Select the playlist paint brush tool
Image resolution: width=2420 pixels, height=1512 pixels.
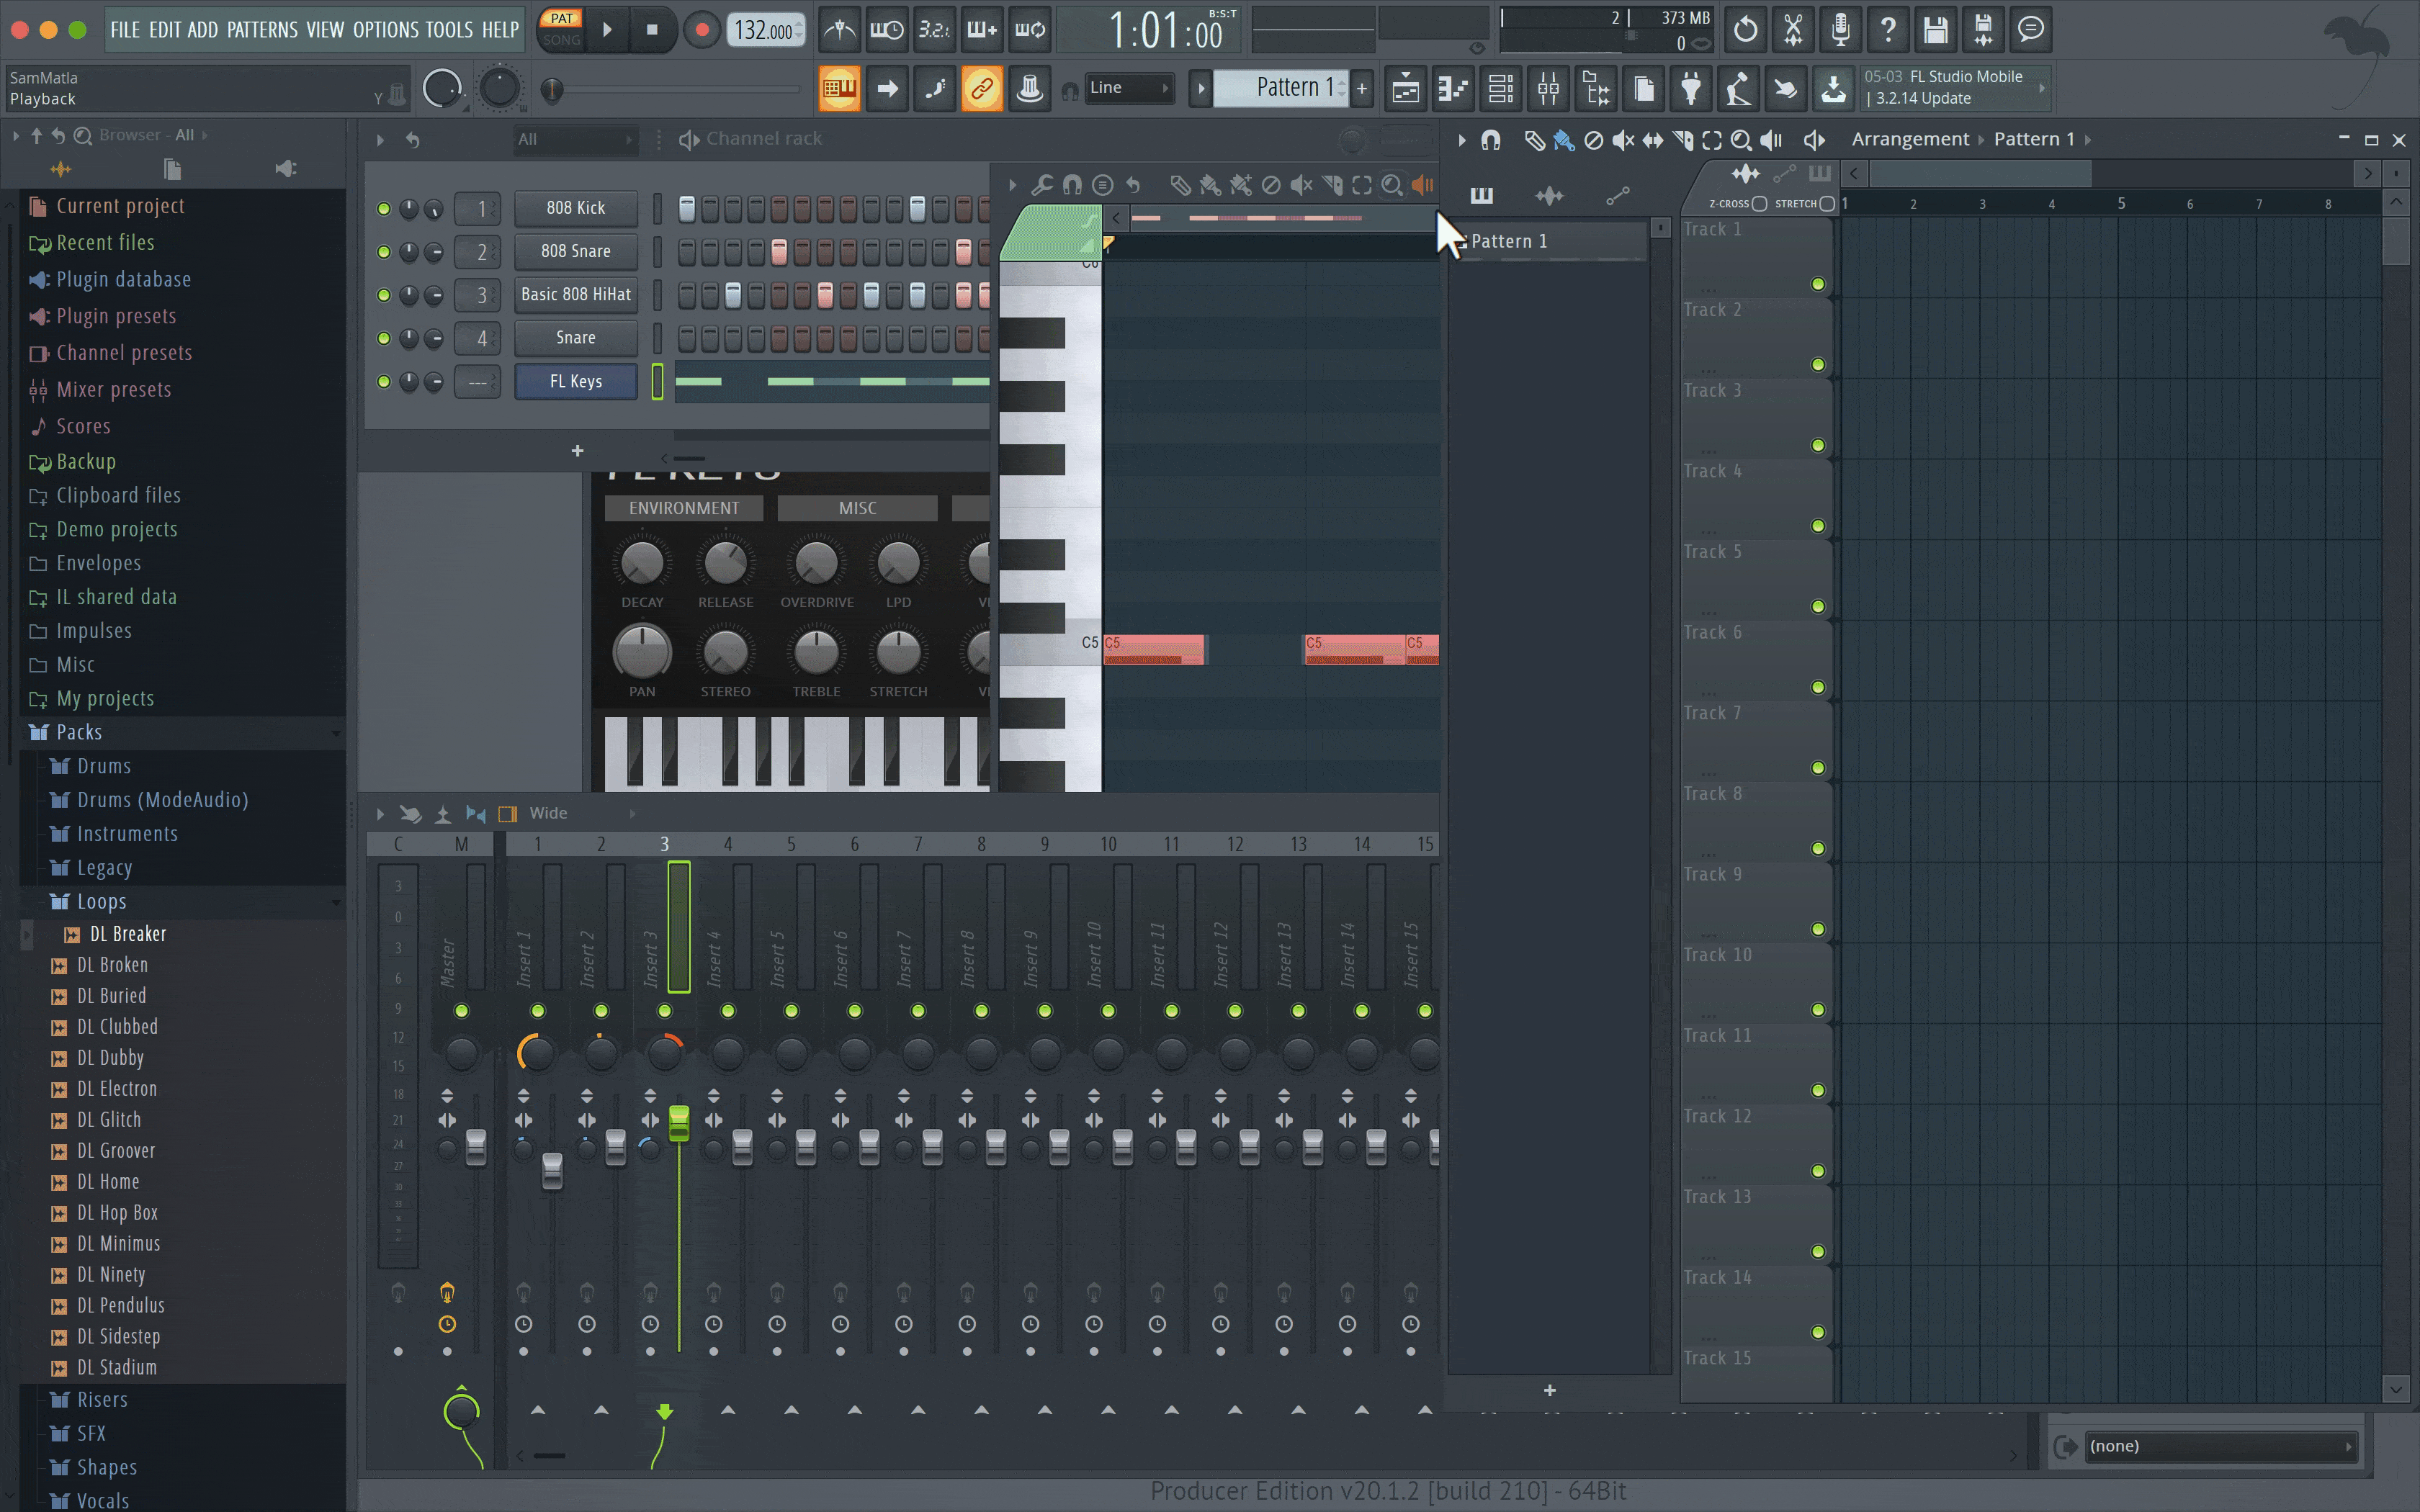[x=1564, y=140]
